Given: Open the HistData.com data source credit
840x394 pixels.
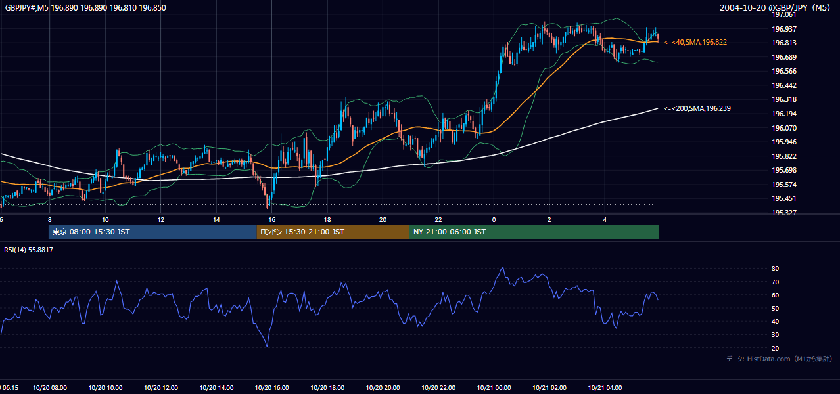Looking at the screenshot, I should (779, 359).
